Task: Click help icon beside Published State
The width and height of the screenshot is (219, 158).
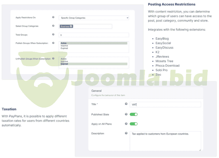Action: point(126,114)
